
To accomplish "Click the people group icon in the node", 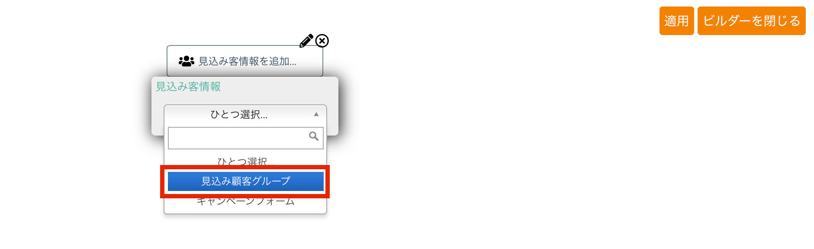I will coord(187,61).
